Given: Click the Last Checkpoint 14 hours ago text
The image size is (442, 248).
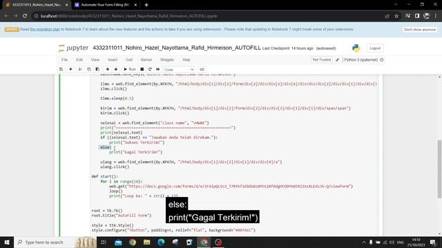Looking at the screenshot, I should 288,48.
